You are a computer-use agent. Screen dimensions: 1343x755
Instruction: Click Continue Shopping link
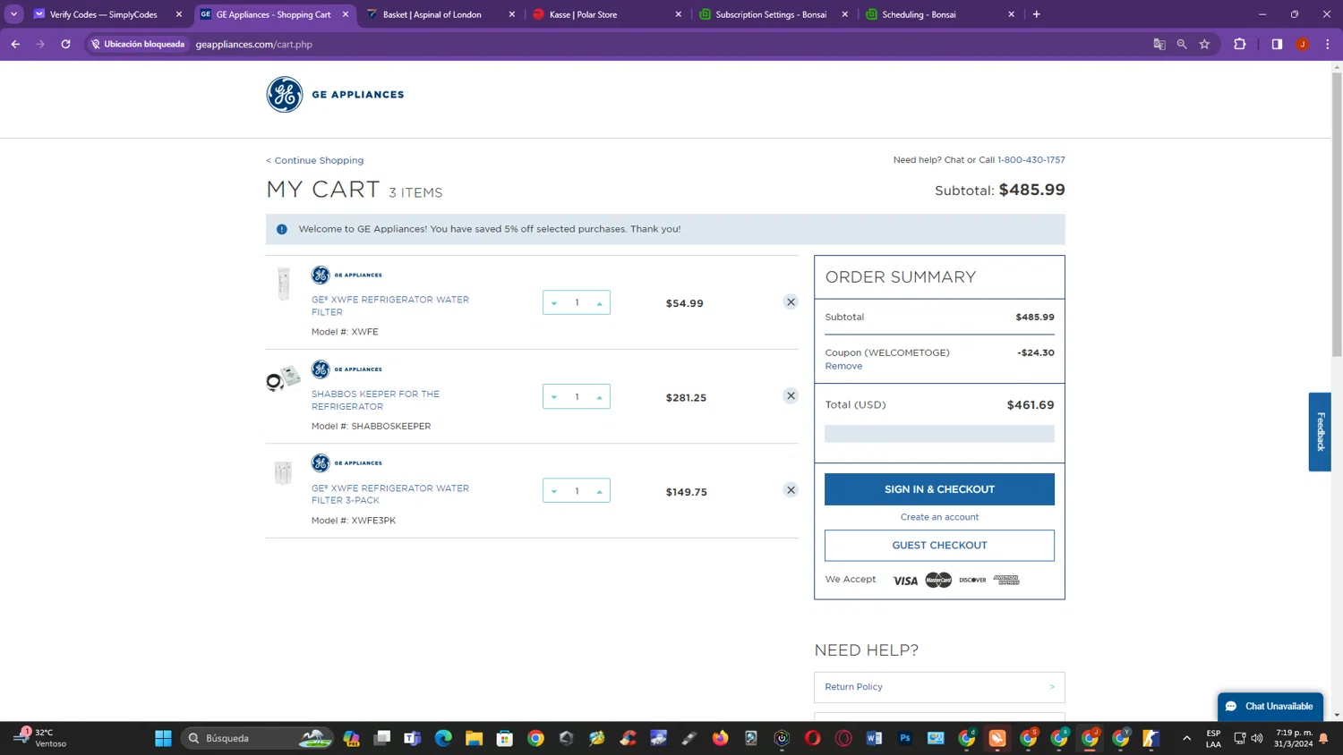pyautogui.click(x=315, y=160)
